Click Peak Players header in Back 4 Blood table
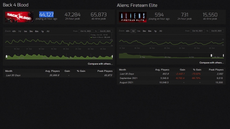The width and height of the screenshot is (230, 129). [x=105, y=71]
